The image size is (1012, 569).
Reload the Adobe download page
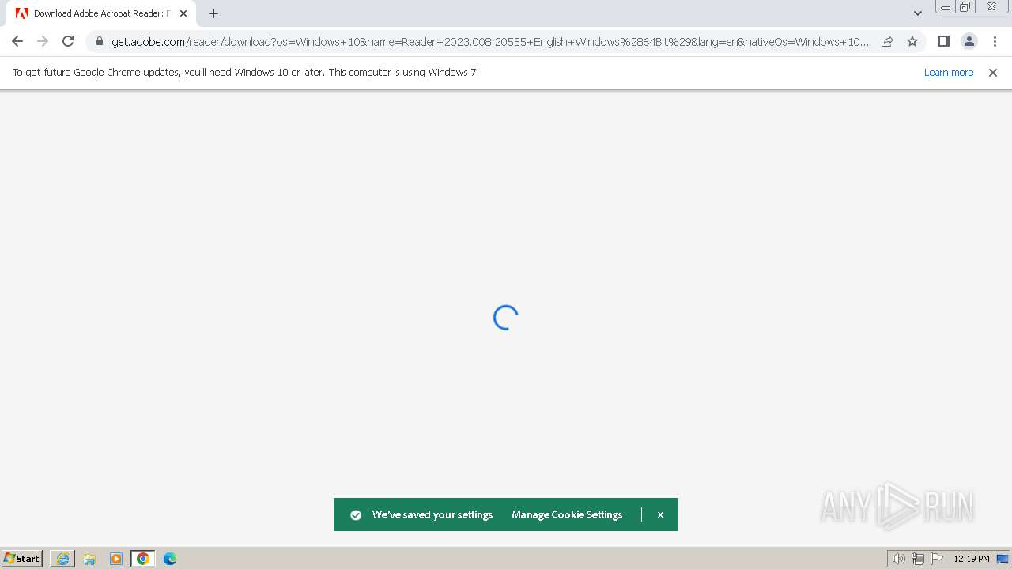click(x=68, y=41)
